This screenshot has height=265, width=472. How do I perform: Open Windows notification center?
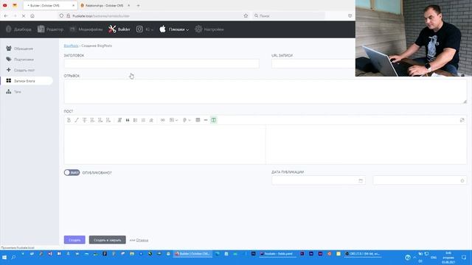pos(464,257)
